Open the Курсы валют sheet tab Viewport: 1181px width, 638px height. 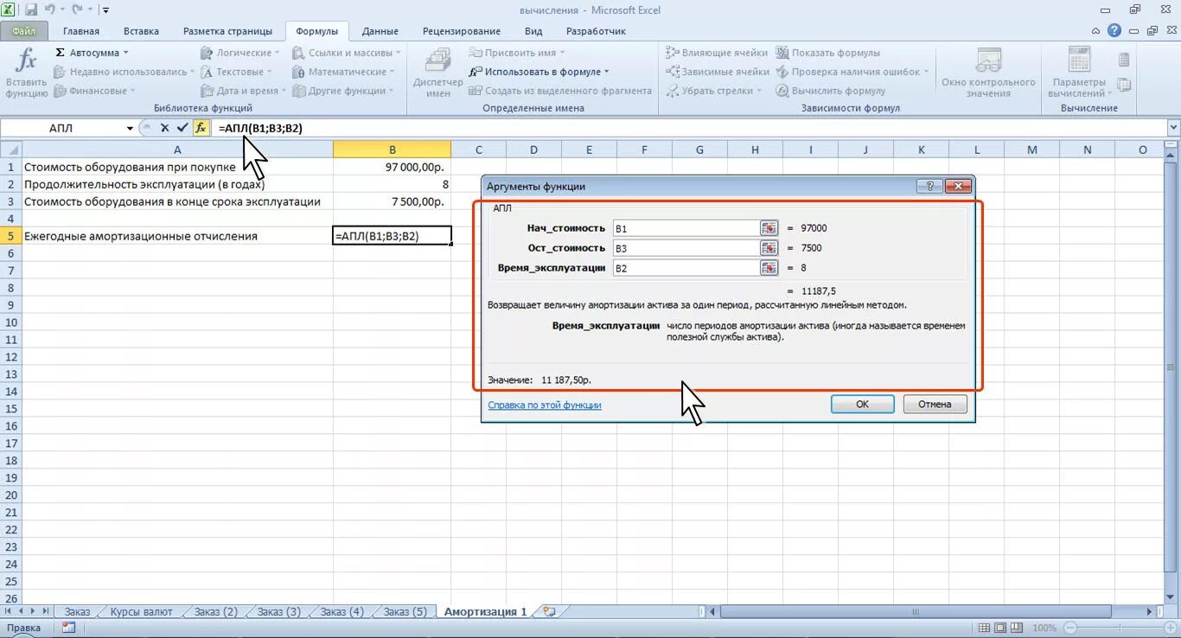(x=141, y=611)
